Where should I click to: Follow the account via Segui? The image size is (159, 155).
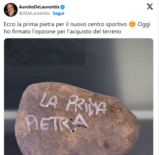pos(58,13)
